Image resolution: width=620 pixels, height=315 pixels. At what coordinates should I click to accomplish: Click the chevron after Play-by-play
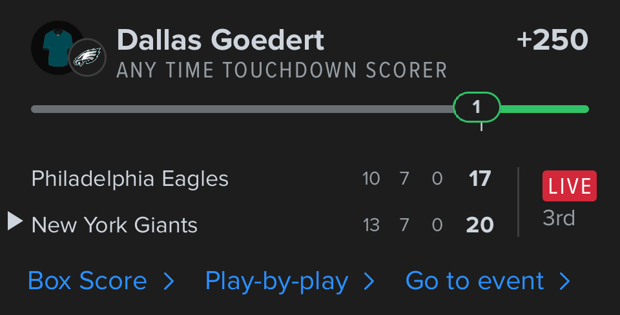(x=369, y=281)
